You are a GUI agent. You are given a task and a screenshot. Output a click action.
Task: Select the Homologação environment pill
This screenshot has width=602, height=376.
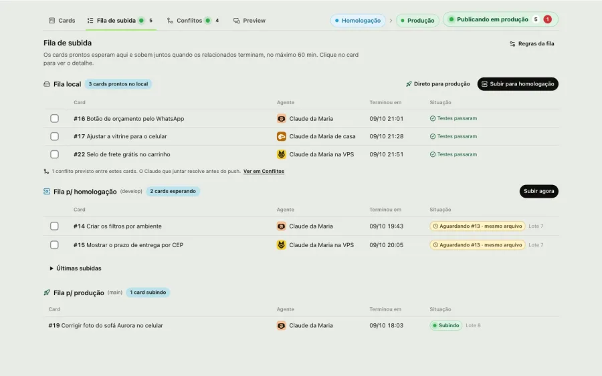coord(358,20)
